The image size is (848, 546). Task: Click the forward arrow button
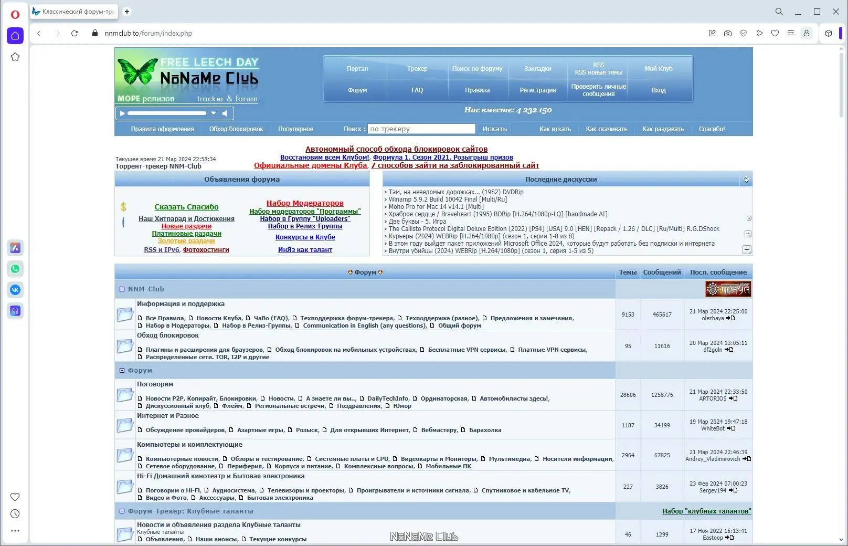tap(58, 33)
